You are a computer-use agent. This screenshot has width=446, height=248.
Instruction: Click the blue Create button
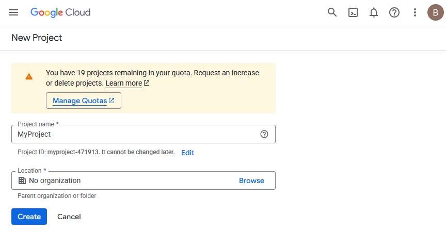click(29, 217)
